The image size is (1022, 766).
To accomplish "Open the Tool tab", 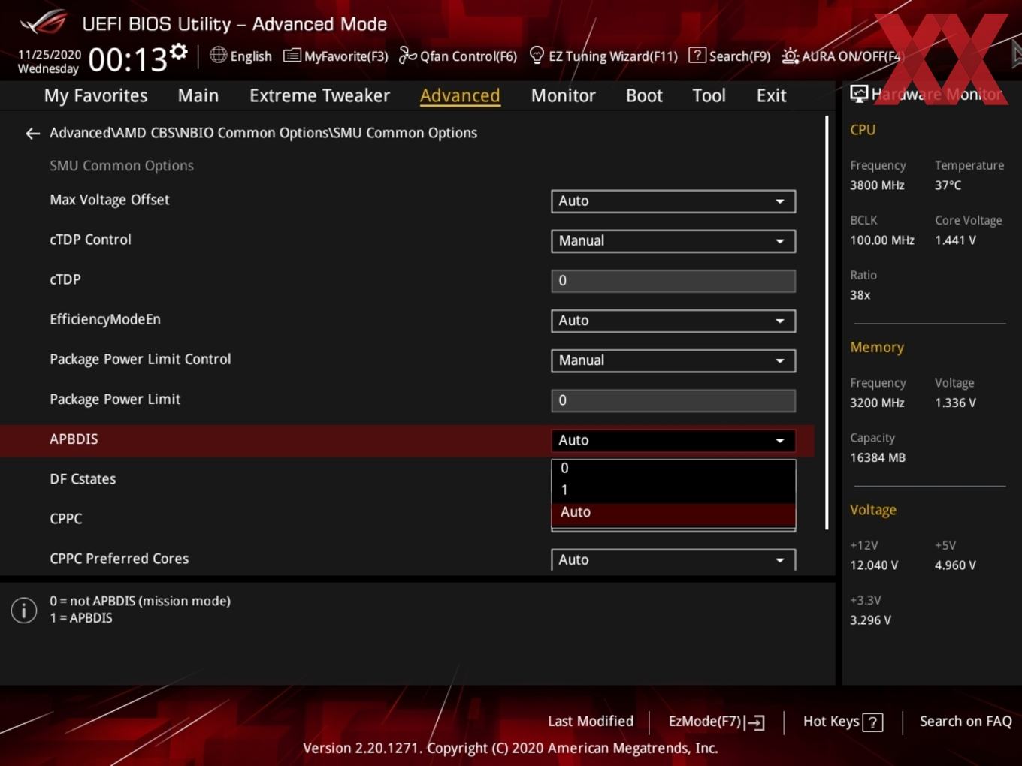I will [709, 95].
